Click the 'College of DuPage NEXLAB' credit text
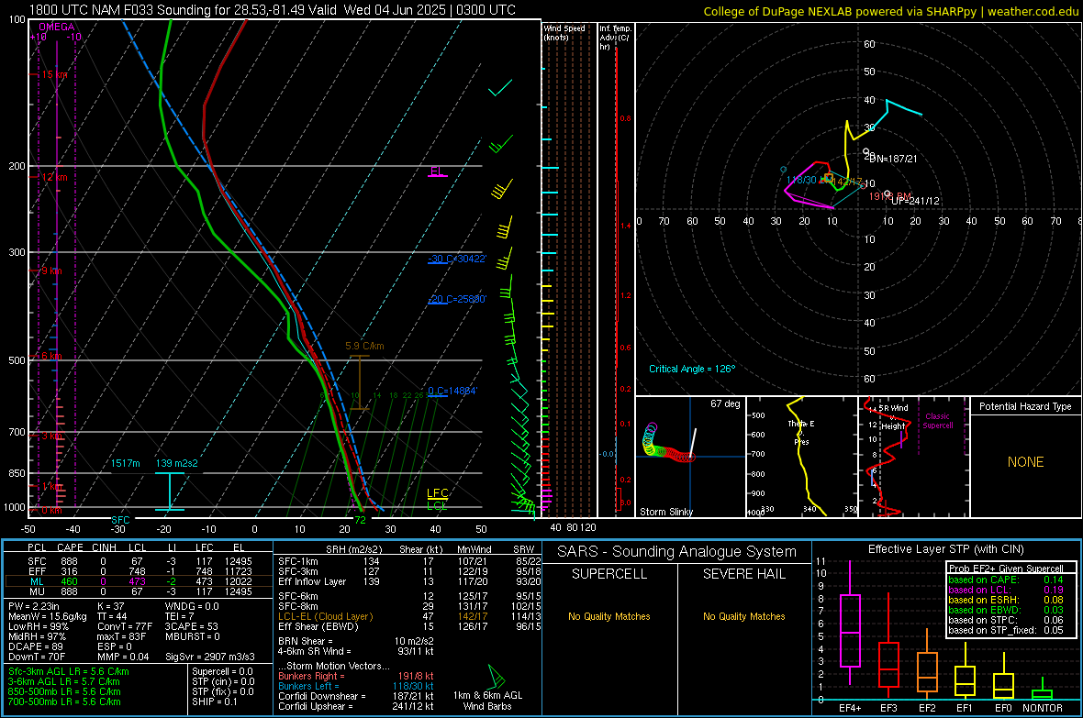This screenshot has height=718, width=1083. click(890, 11)
